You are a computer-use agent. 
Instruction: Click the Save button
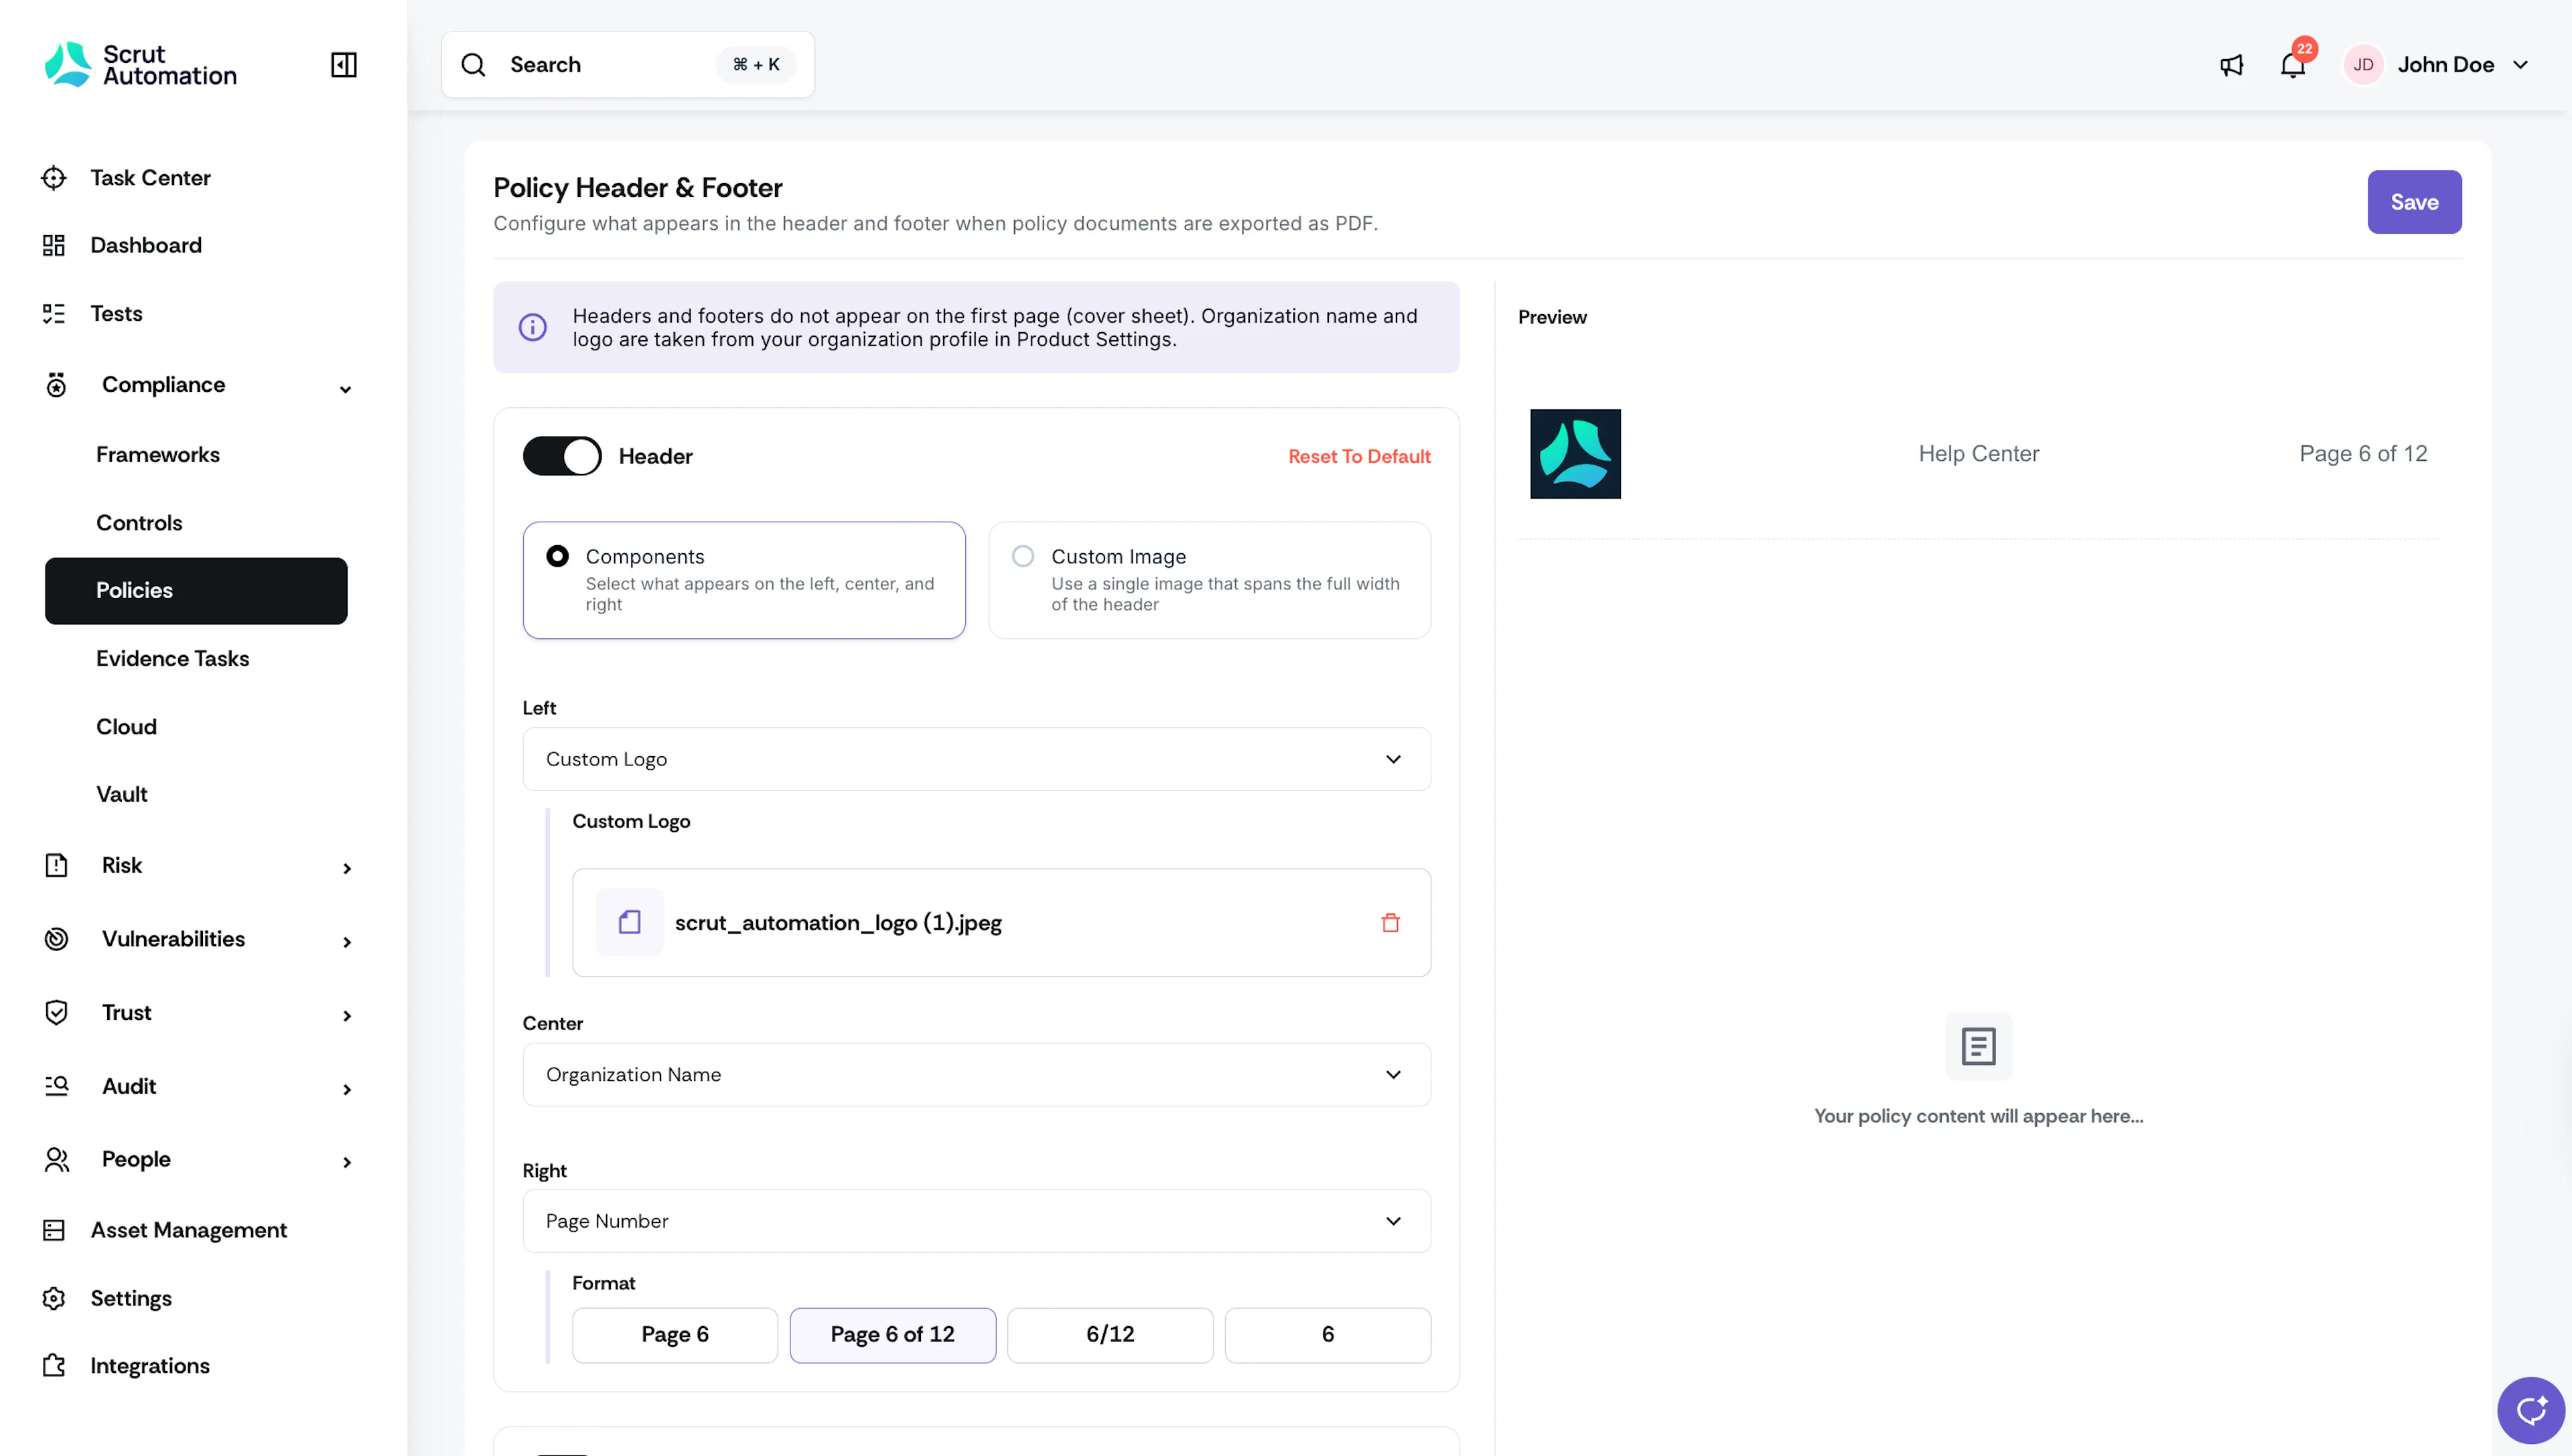coord(2414,202)
